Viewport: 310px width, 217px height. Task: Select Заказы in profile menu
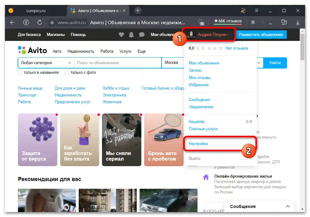(x=195, y=70)
